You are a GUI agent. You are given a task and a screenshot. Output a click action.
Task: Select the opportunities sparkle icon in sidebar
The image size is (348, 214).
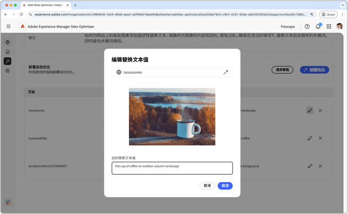[x=7, y=61]
